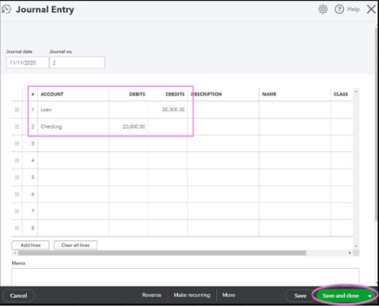Screen dimensions: 379x306
Task: Click the left arrow of horizontal scrollbar
Action: point(15,253)
